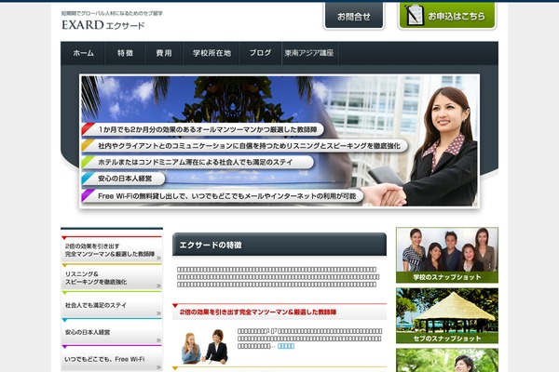Open sidebar item リスニング＆スピーキングを徹底強化
This screenshot has height=372, width=559.
(x=112, y=277)
